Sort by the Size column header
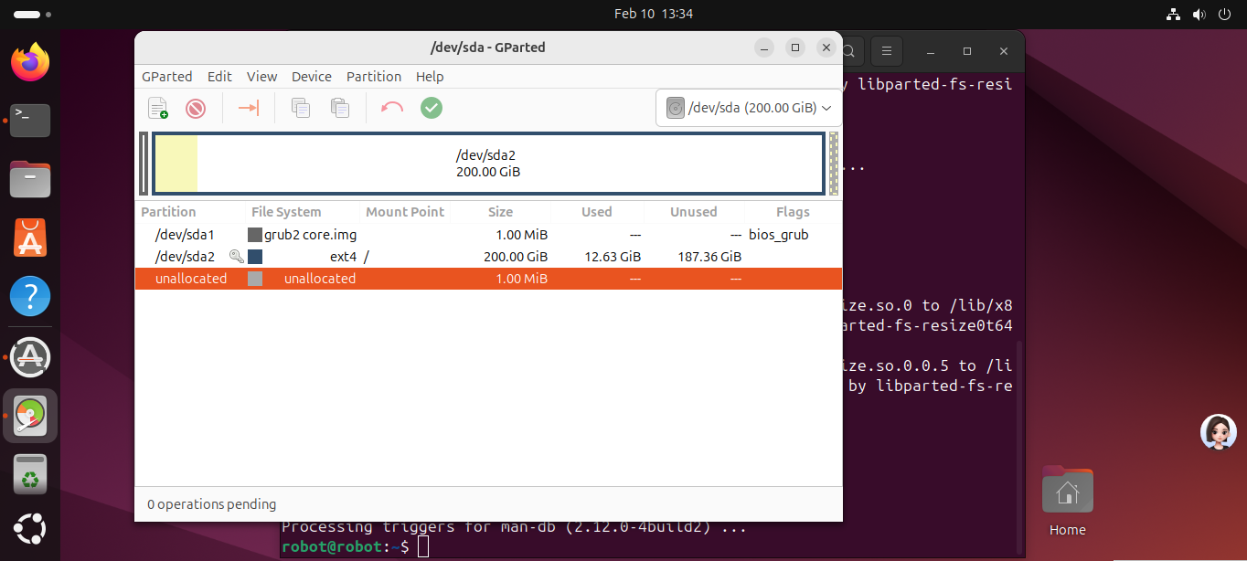Image resolution: width=1247 pixels, height=561 pixels. click(x=500, y=212)
